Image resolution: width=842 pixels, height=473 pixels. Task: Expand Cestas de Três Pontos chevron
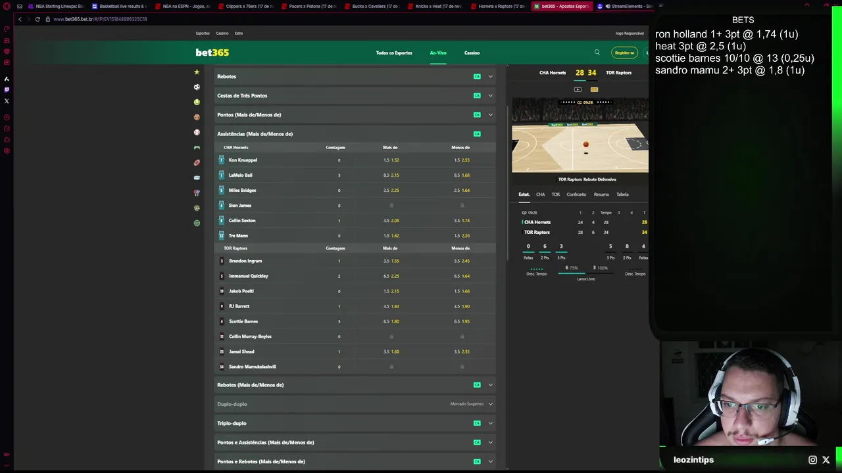[490, 95]
